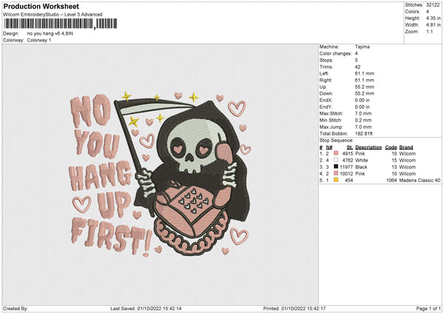Image resolution: width=444 pixels, height=314 pixels.
Task: Click the Zoom value '1:1'
Action: [x=429, y=31]
